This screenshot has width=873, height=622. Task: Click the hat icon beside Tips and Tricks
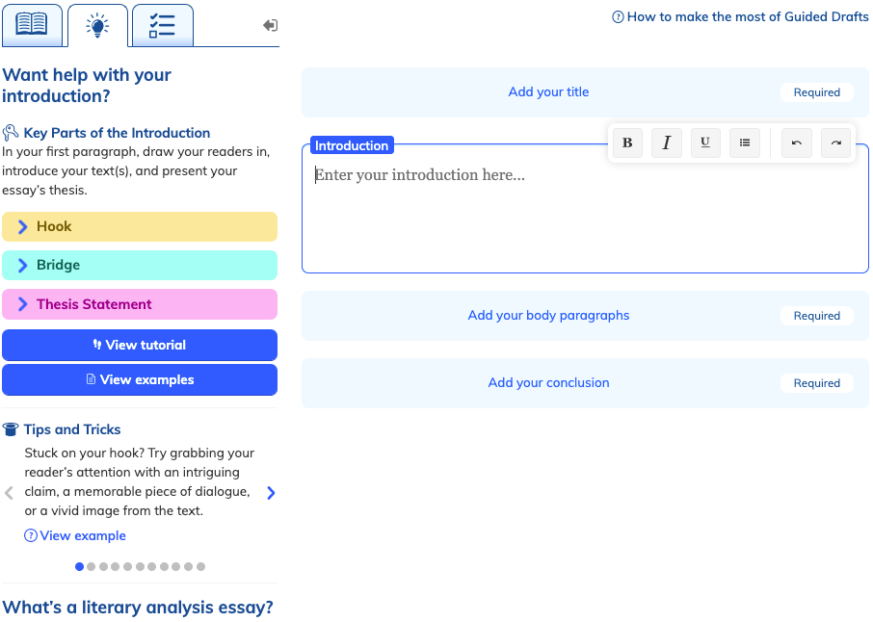[10, 428]
